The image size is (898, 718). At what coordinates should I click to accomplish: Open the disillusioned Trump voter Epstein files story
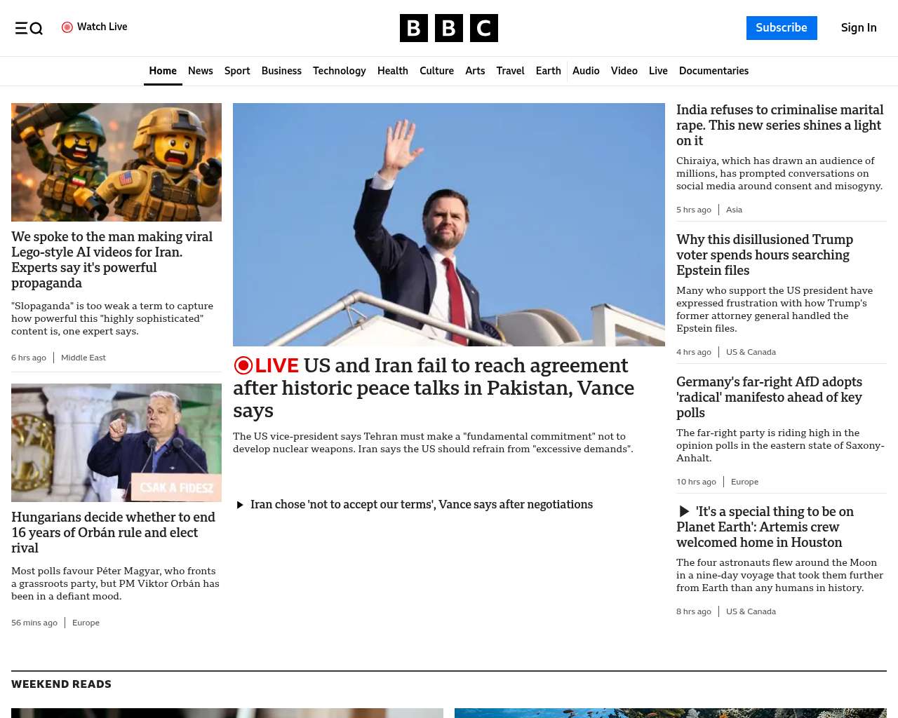(x=765, y=255)
